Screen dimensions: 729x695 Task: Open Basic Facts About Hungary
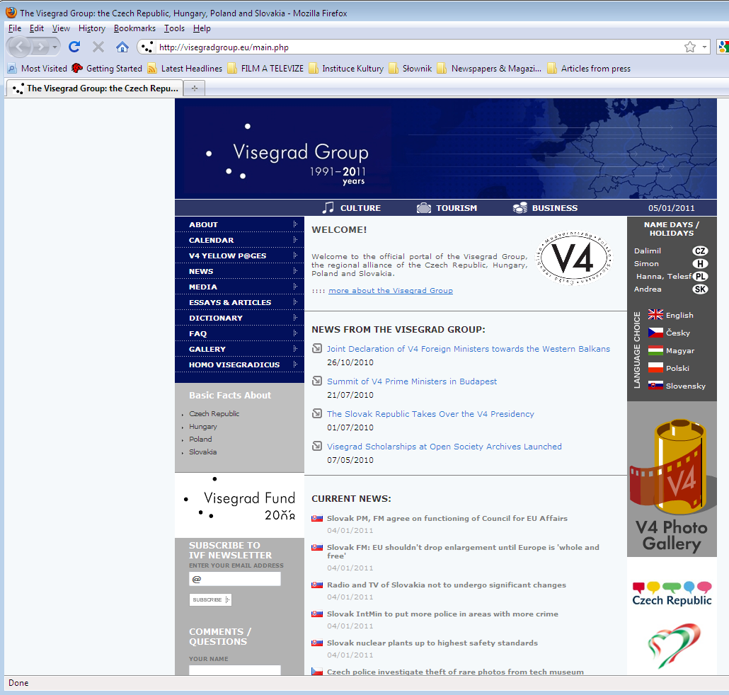click(x=202, y=426)
